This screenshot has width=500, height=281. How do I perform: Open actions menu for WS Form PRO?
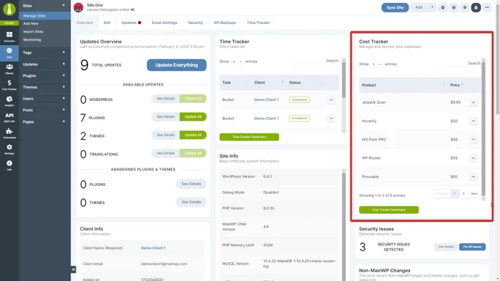pos(473,139)
